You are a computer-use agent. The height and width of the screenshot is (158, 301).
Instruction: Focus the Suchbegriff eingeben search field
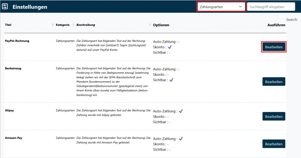(x=271, y=7)
